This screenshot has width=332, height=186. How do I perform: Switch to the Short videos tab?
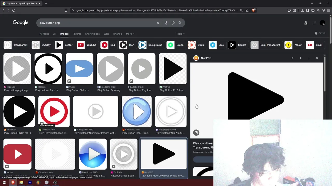click(x=92, y=34)
